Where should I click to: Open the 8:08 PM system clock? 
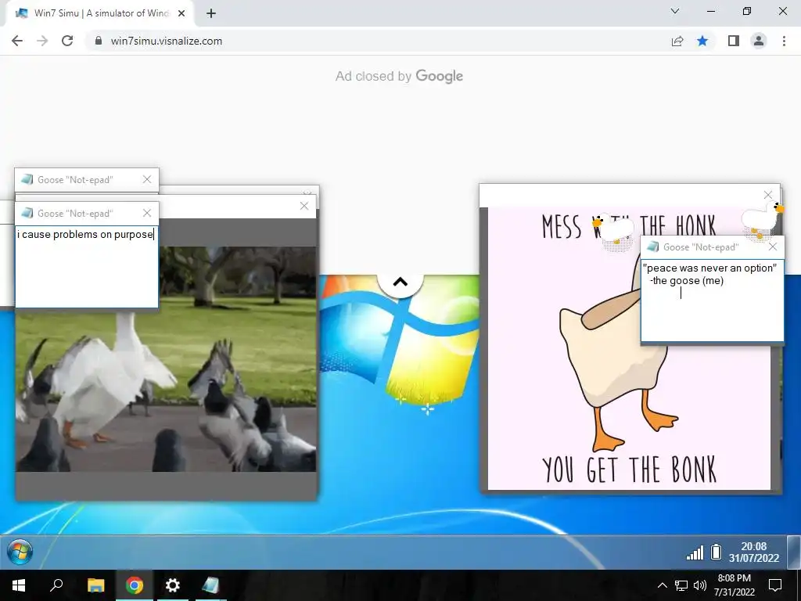(734, 585)
